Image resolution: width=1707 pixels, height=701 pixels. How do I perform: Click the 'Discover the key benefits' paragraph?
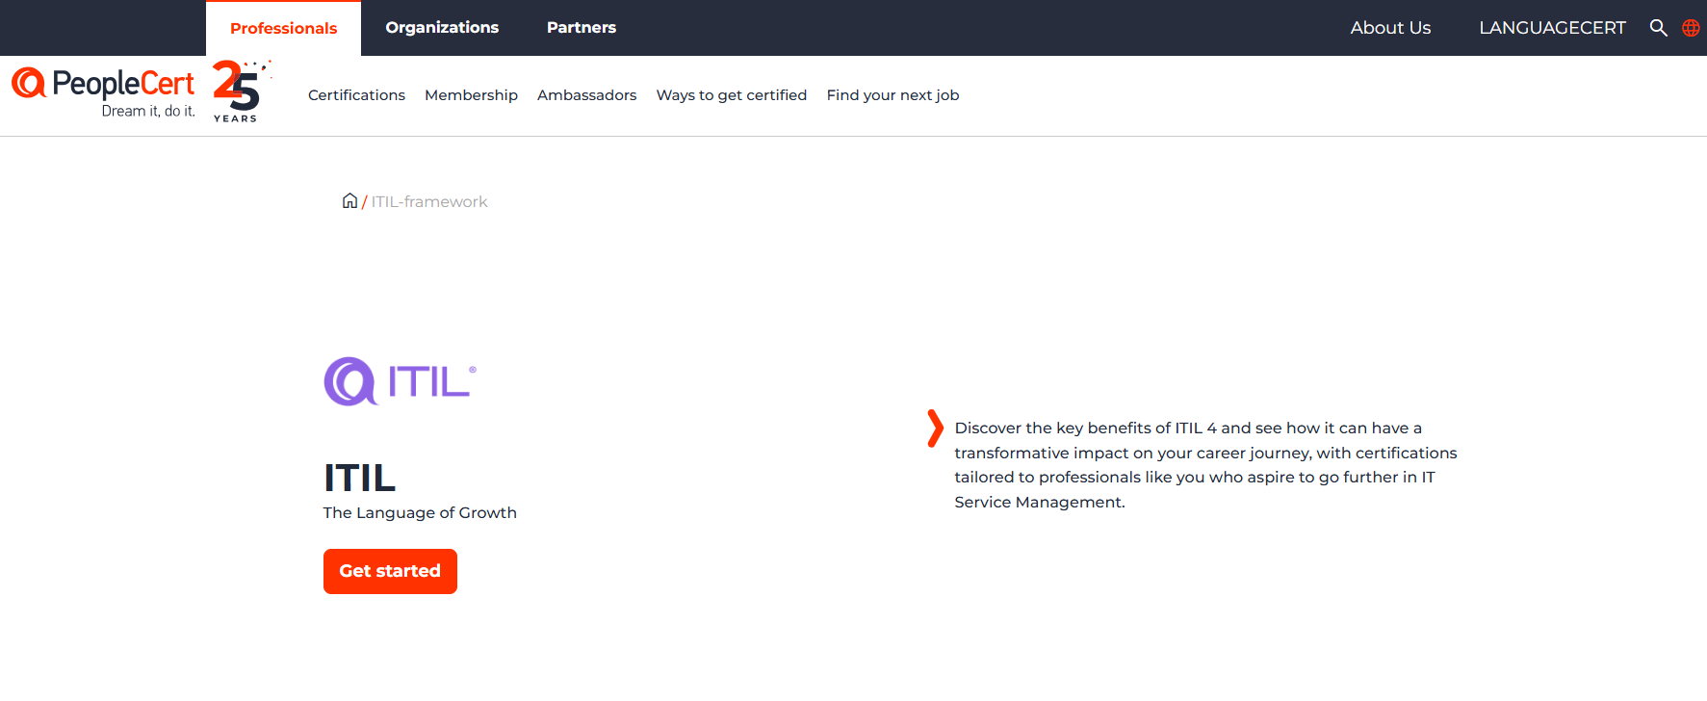pos(1205,464)
